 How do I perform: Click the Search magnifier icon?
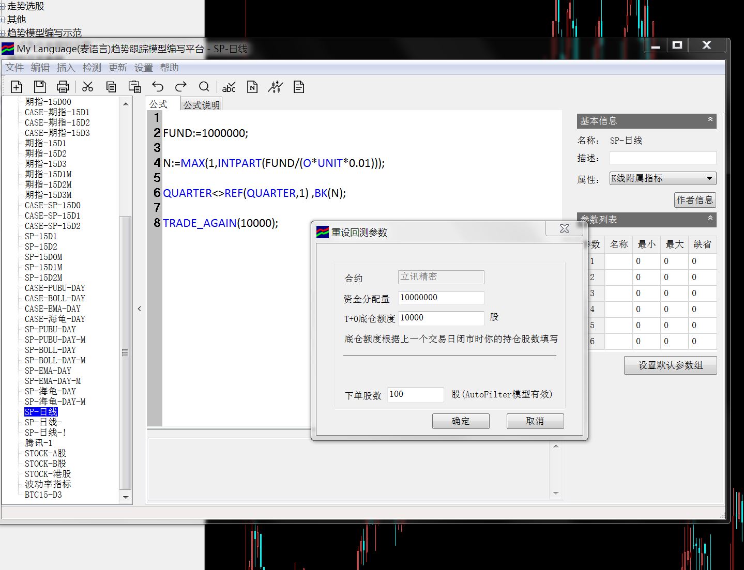204,87
